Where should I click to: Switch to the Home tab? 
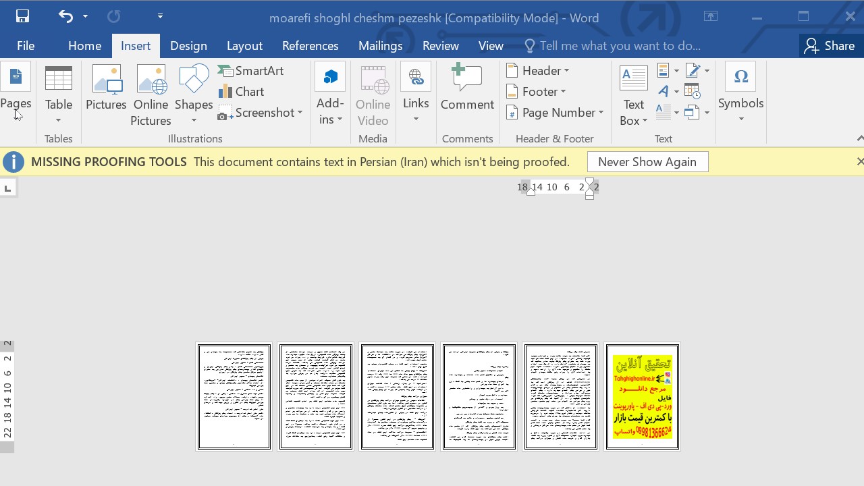click(84, 46)
